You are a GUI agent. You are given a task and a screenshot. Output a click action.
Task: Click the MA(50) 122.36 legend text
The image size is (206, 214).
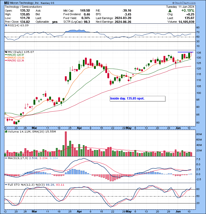pos(16,60)
